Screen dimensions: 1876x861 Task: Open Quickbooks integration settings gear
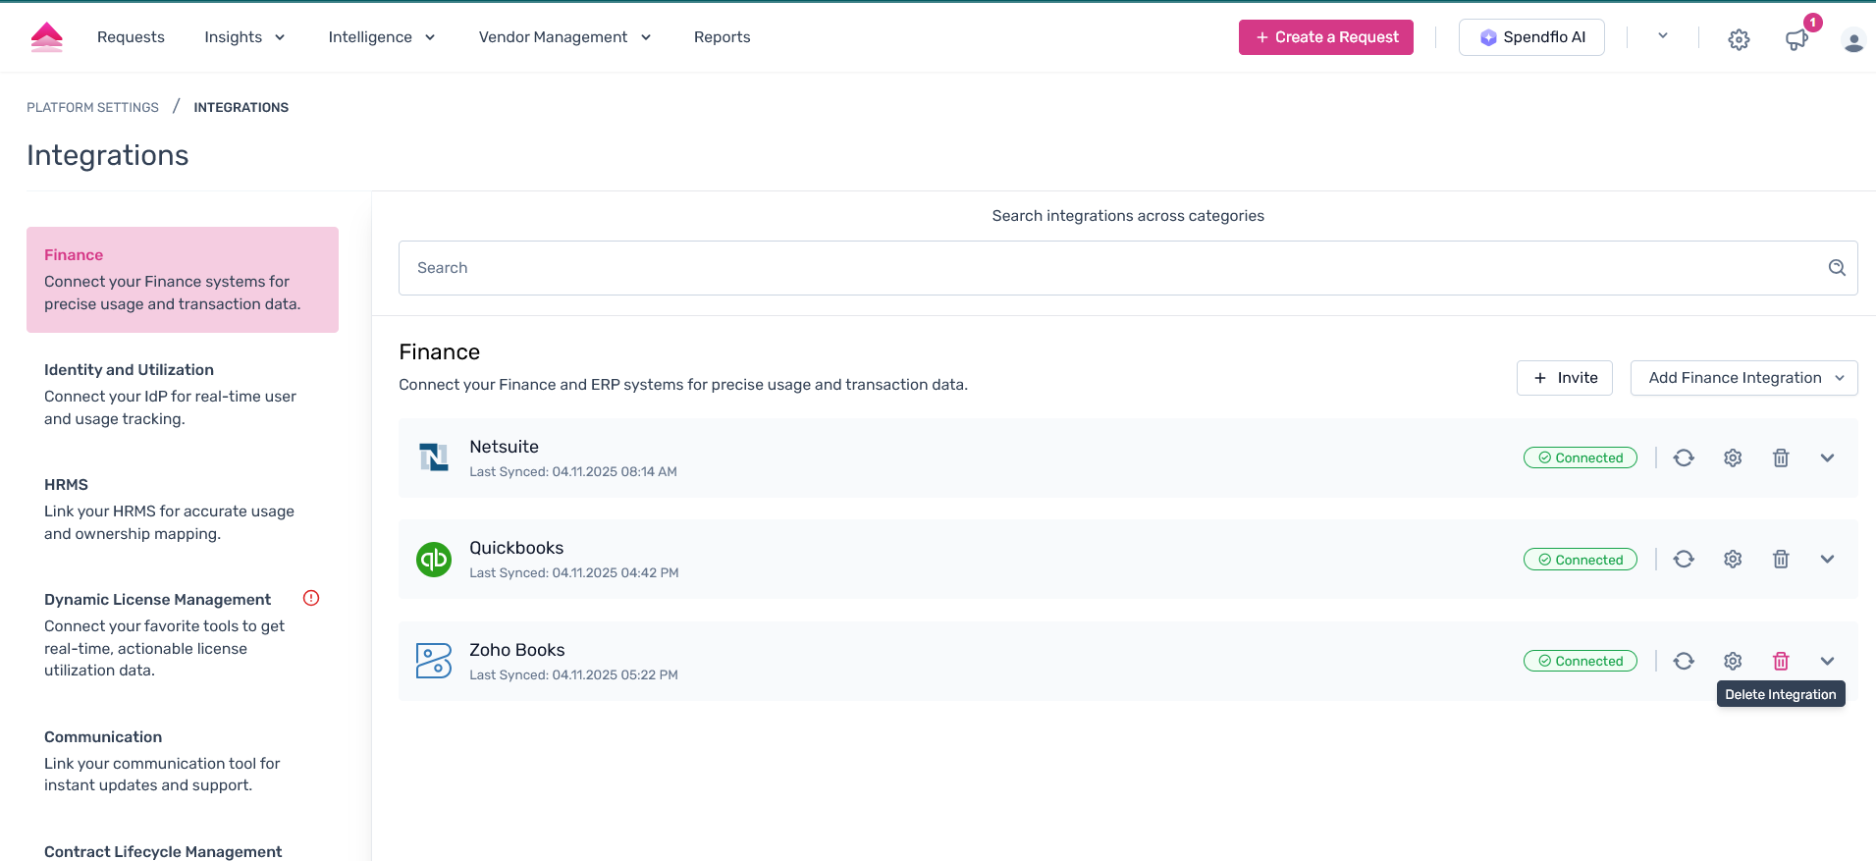pos(1733,559)
